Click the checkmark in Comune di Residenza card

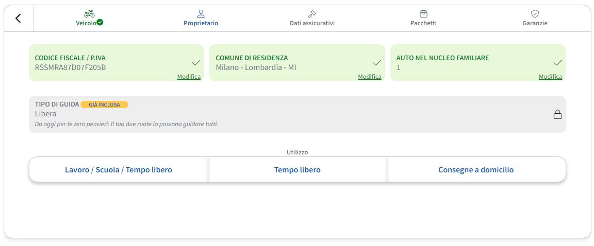[x=377, y=63]
